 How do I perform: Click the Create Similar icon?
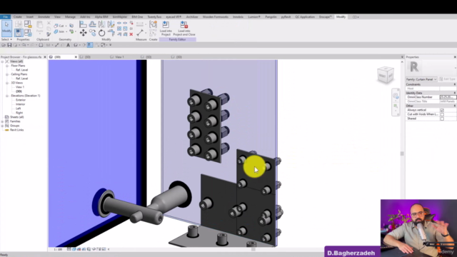coord(153,24)
